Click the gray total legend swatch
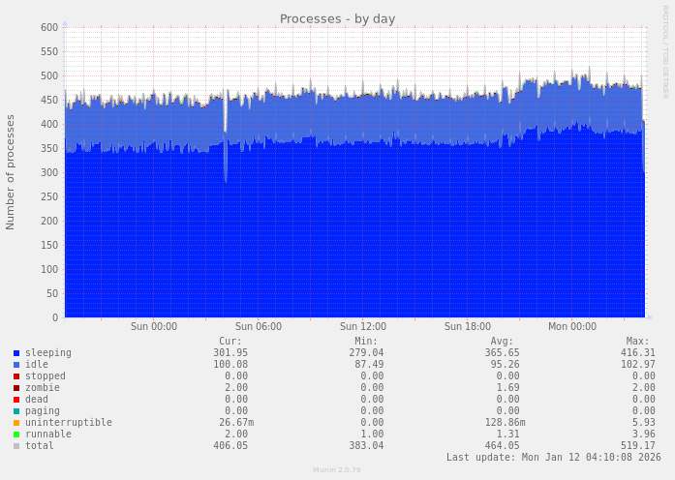675x480 pixels. [16, 446]
